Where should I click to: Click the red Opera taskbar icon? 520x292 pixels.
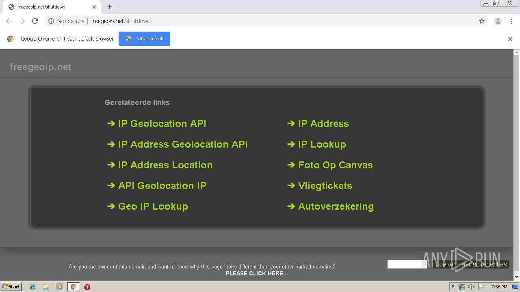click(x=87, y=287)
